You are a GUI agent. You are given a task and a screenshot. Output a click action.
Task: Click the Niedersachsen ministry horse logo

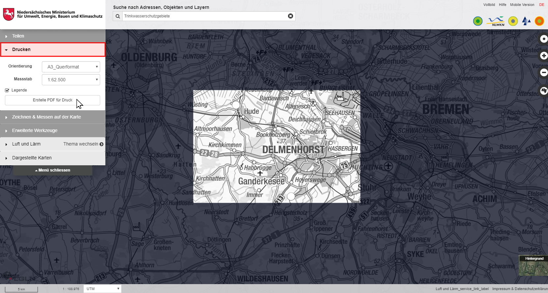click(x=9, y=14)
